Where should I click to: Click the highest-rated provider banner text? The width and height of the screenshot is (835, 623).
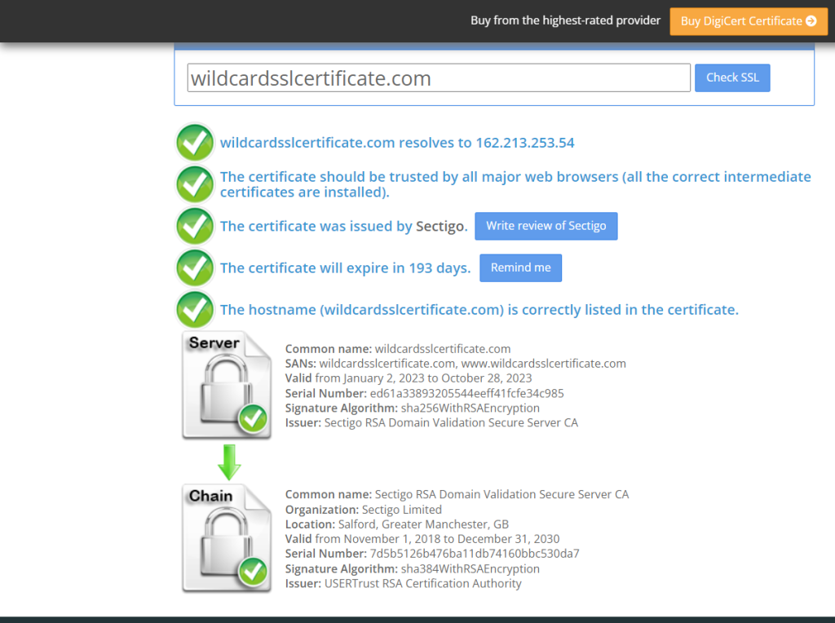click(565, 20)
